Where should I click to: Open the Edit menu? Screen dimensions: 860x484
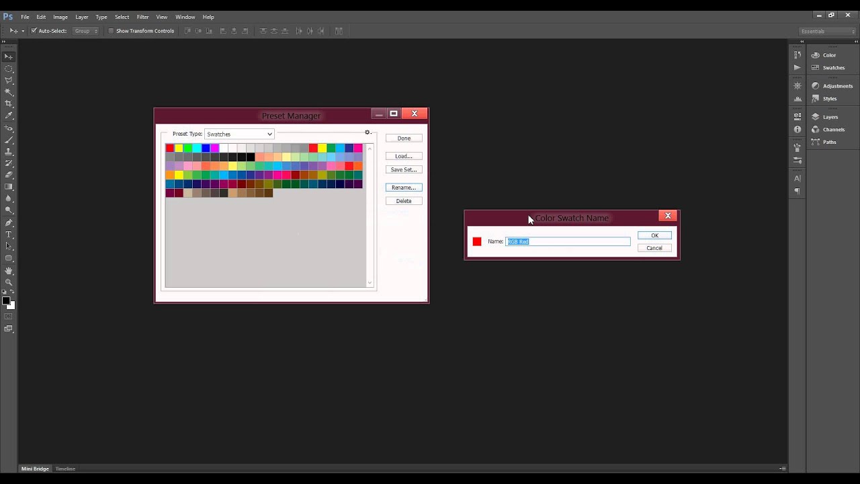[x=41, y=17]
